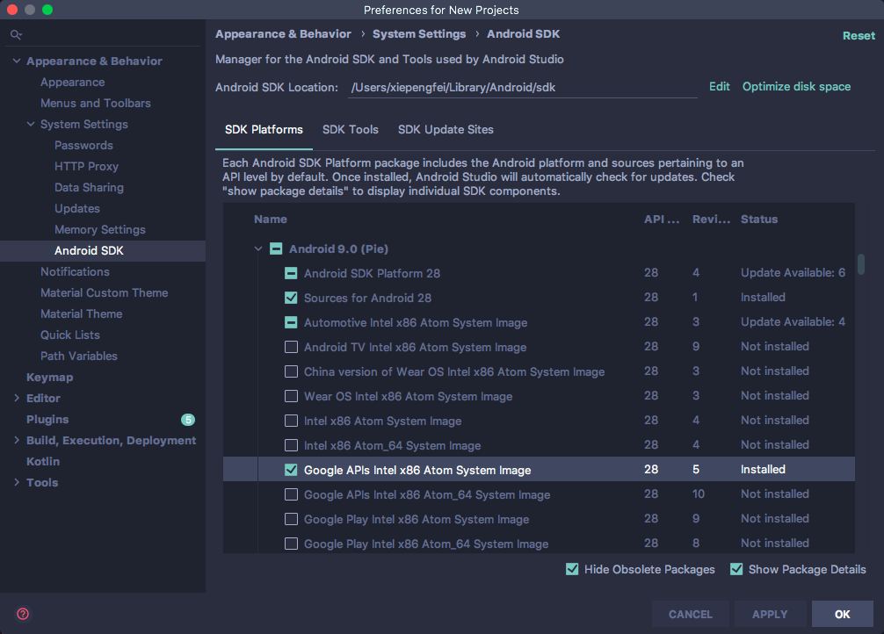The height and width of the screenshot is (634, 884).
Task: Disable Hide Obsolete Packages option
Action: pos(572,569)
